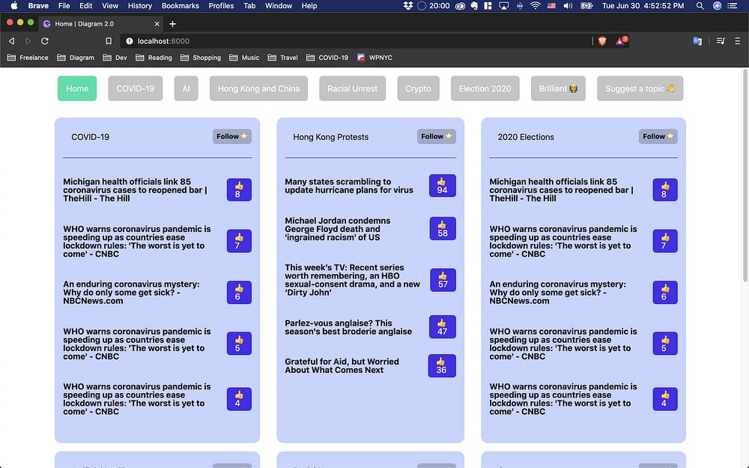Open the Freelance bookmarks folder
Screen dimensions: 749x468
click(x=28, y=58)
